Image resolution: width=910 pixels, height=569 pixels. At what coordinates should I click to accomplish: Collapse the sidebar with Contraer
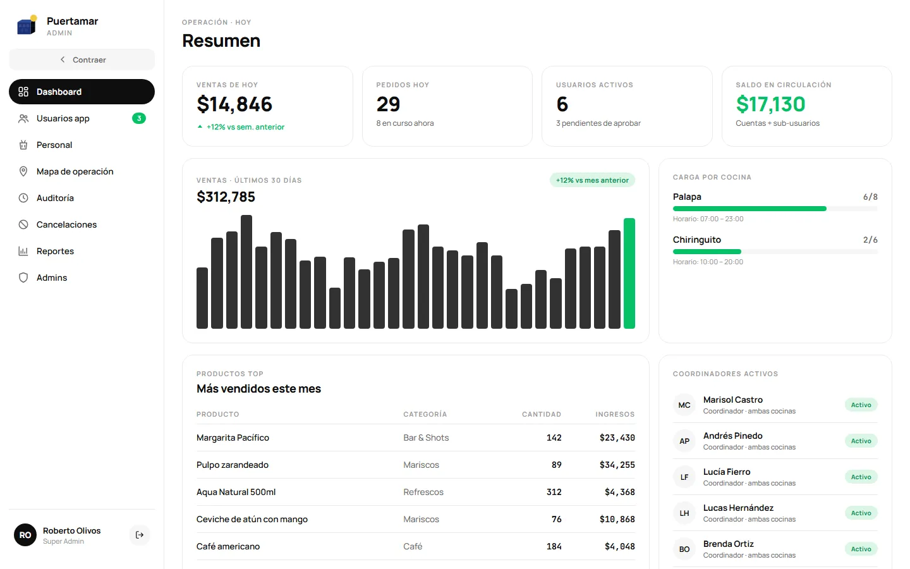point(82,59)
